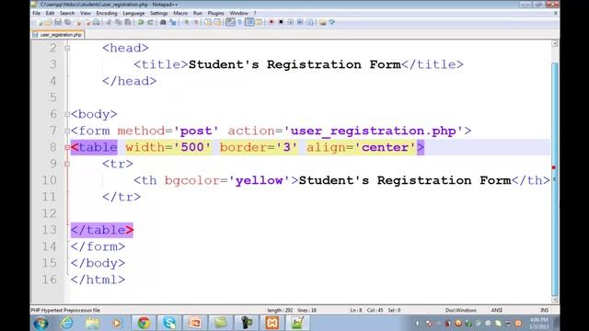Open the View menu
This screenshot has height=331, width=589.
86,13
